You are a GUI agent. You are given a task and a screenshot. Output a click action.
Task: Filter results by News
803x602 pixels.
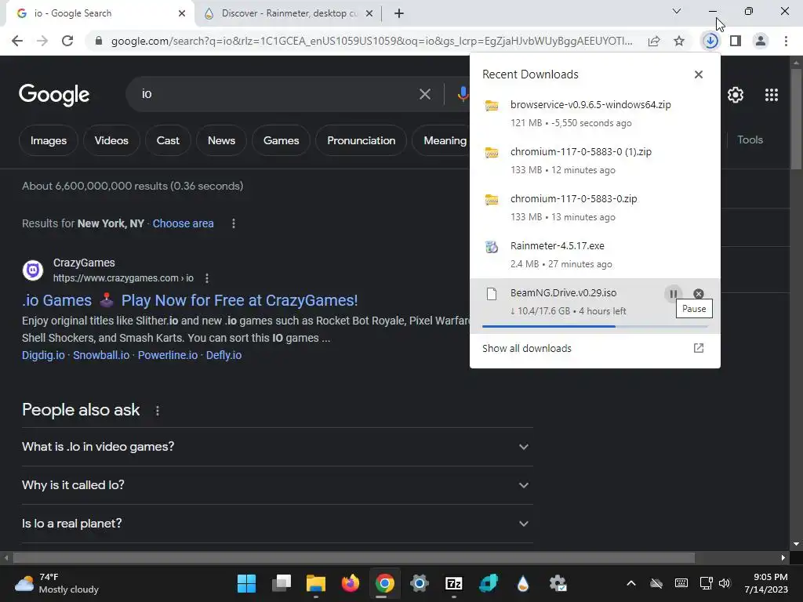coord(221,140)
